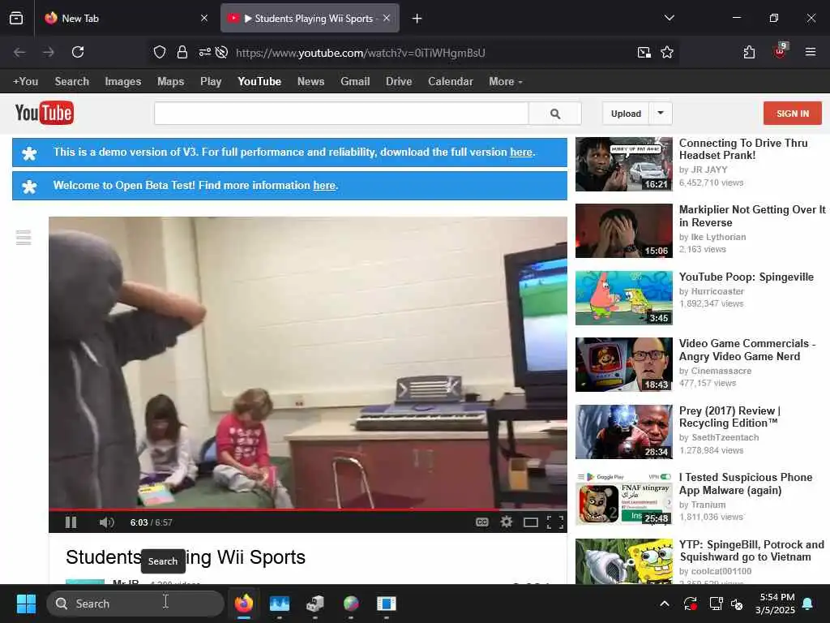Open notifications bell in taskbar

pyautogui.click(x=808, y=604)
